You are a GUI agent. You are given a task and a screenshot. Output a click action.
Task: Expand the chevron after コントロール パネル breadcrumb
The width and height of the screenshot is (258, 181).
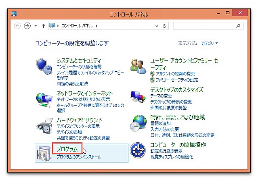click(97, 26)
